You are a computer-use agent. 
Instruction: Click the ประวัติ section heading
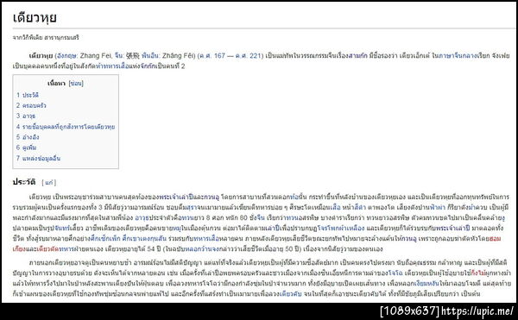24,182
